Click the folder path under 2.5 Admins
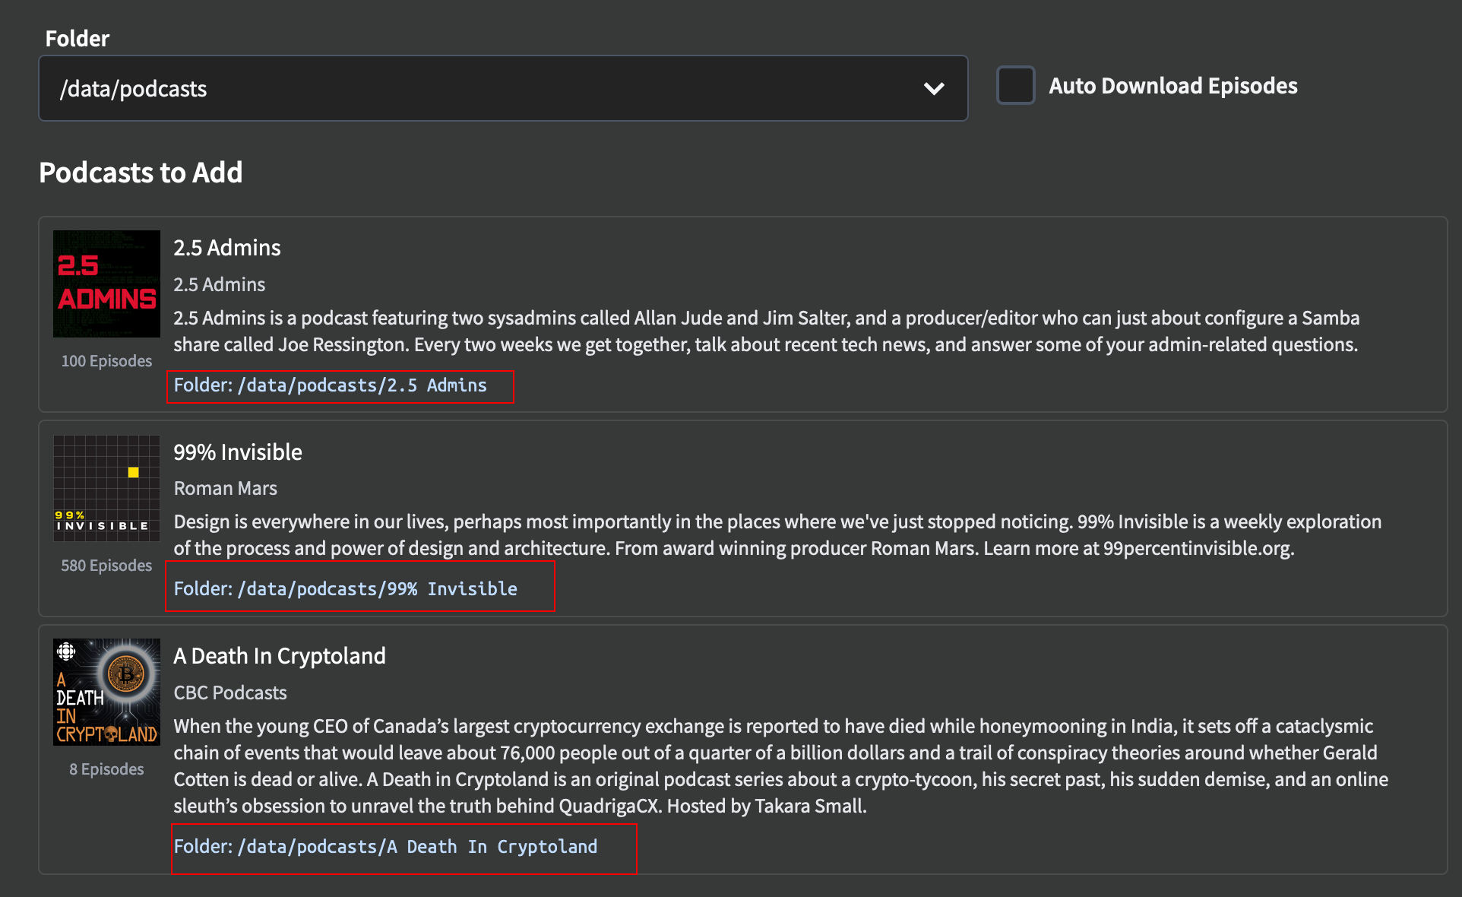Screen dimensions: 1462x897 pos(340,386)
